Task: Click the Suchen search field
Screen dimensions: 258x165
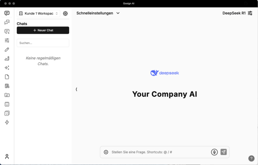Action: tap(43, 43)
